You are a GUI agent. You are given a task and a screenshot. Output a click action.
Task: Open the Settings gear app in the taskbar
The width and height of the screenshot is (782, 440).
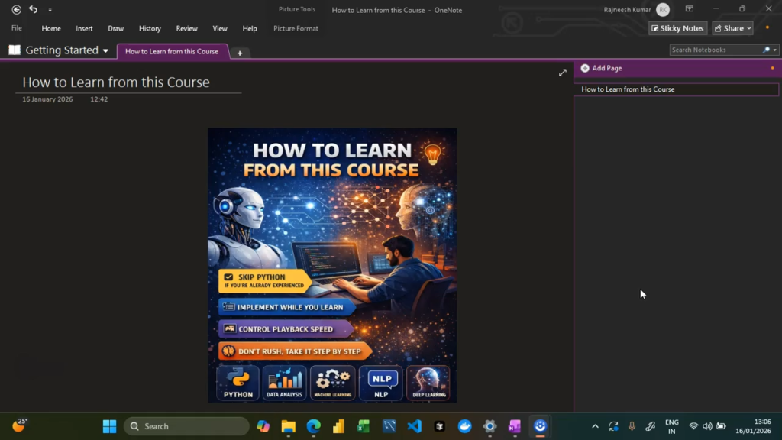pos(490,426)
